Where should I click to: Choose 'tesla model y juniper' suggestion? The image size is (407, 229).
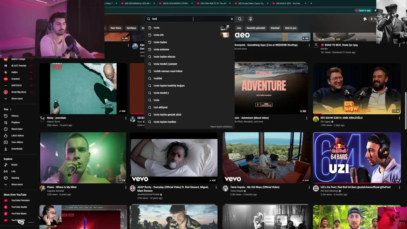pos(190,64)
